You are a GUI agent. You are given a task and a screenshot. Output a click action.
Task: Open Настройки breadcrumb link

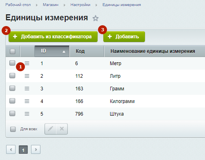pyautogui.click(x=80, y=5)
